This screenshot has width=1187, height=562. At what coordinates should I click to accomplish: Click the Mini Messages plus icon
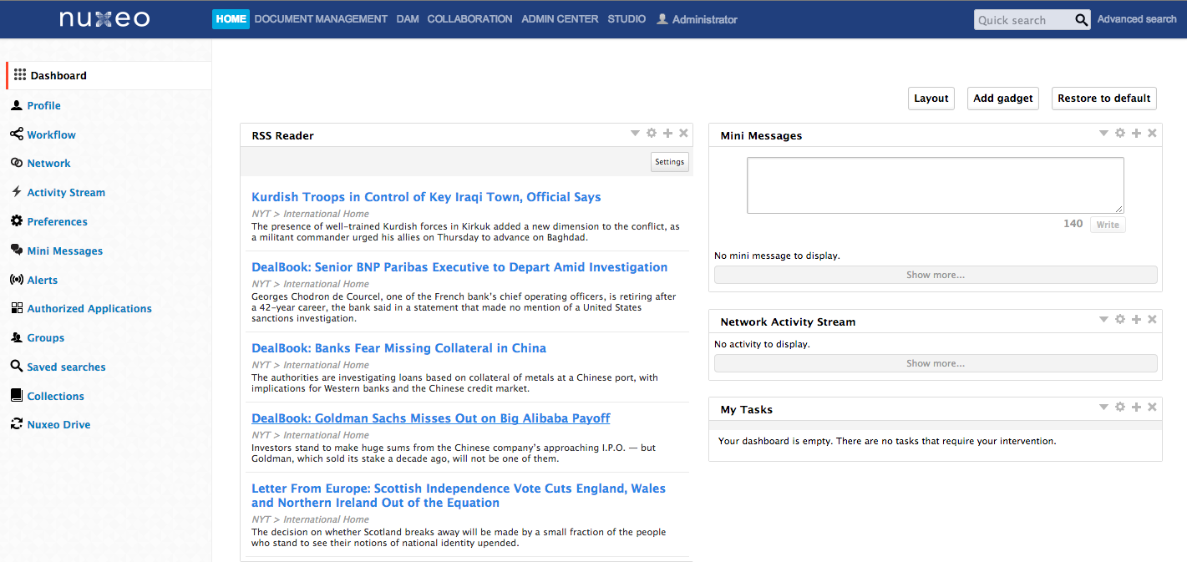(1136, 134)
